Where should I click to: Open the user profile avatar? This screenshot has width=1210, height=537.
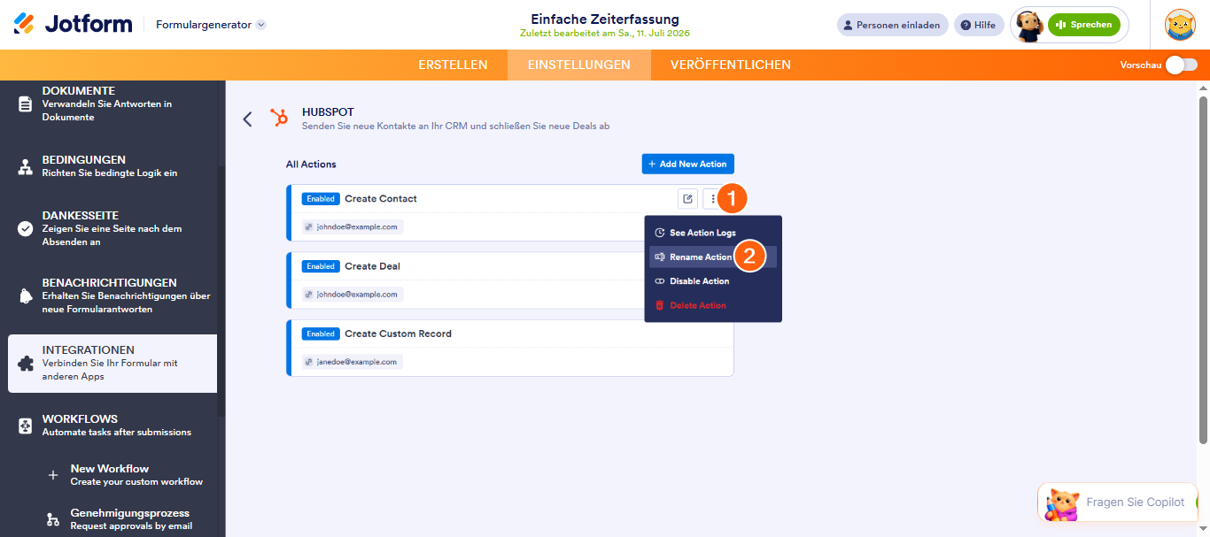coord(1180,25)
